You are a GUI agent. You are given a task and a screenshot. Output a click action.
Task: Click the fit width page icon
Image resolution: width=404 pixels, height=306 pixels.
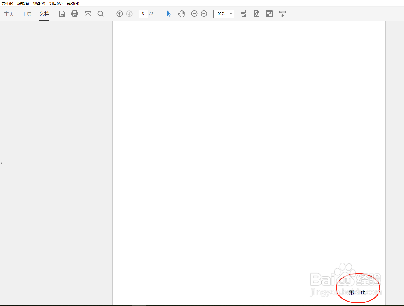pos(244,14)
